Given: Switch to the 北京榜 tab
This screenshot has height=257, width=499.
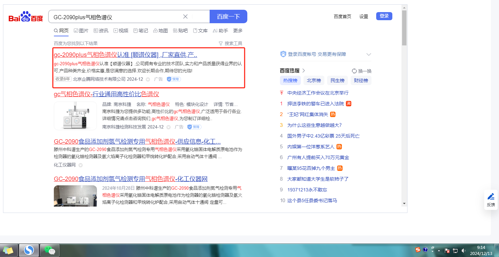Looking at the screenshot, I should 314,80.
